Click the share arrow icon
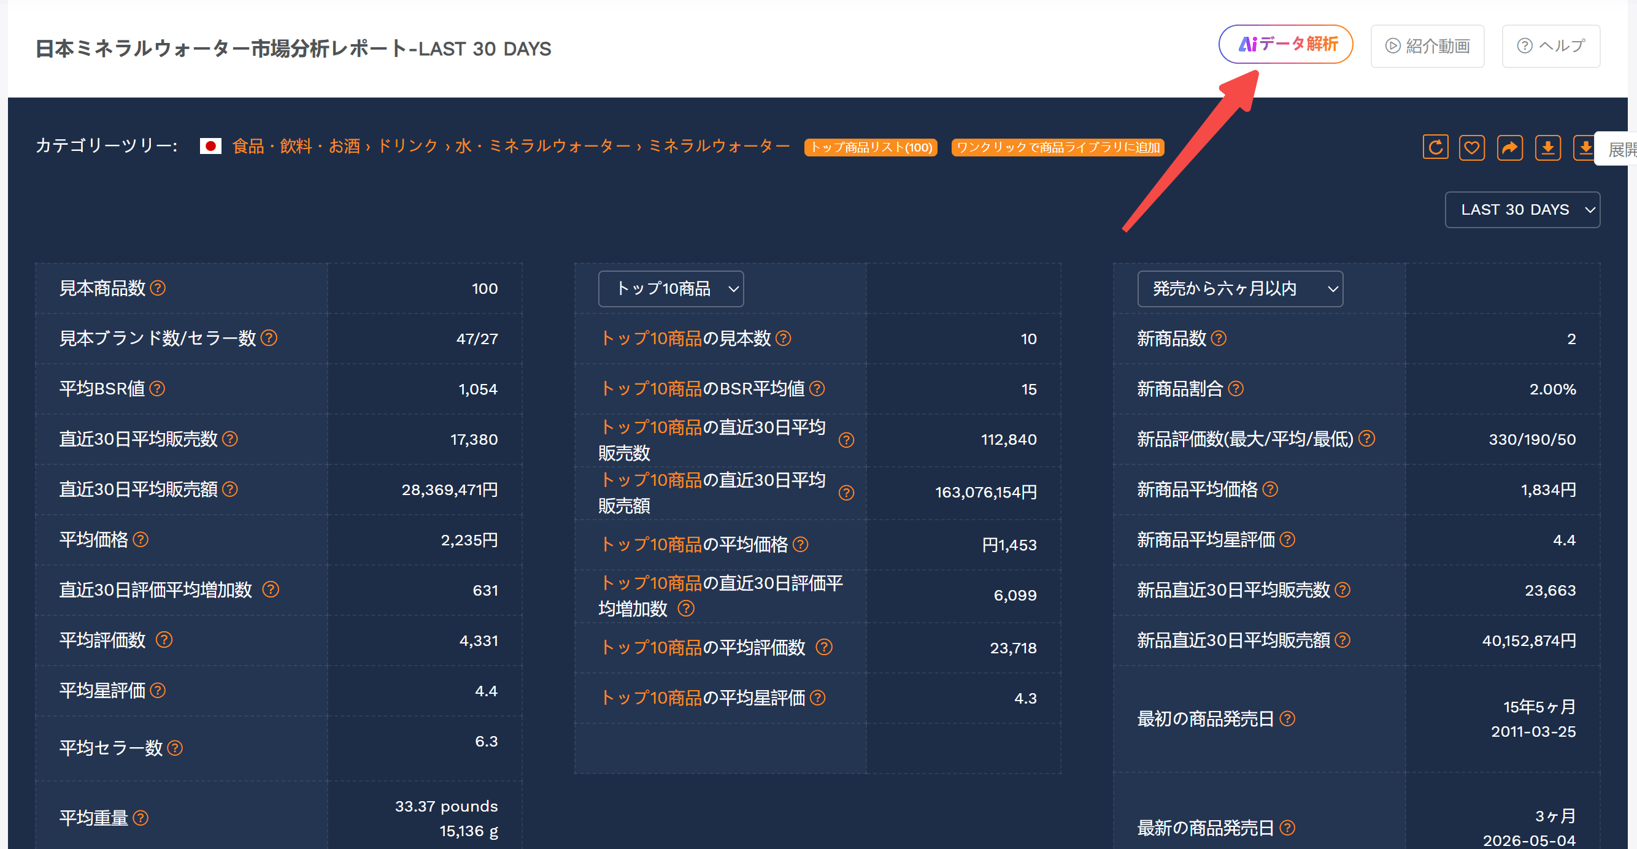Viewport: 1637px width, 849px height. [1510, 147]
